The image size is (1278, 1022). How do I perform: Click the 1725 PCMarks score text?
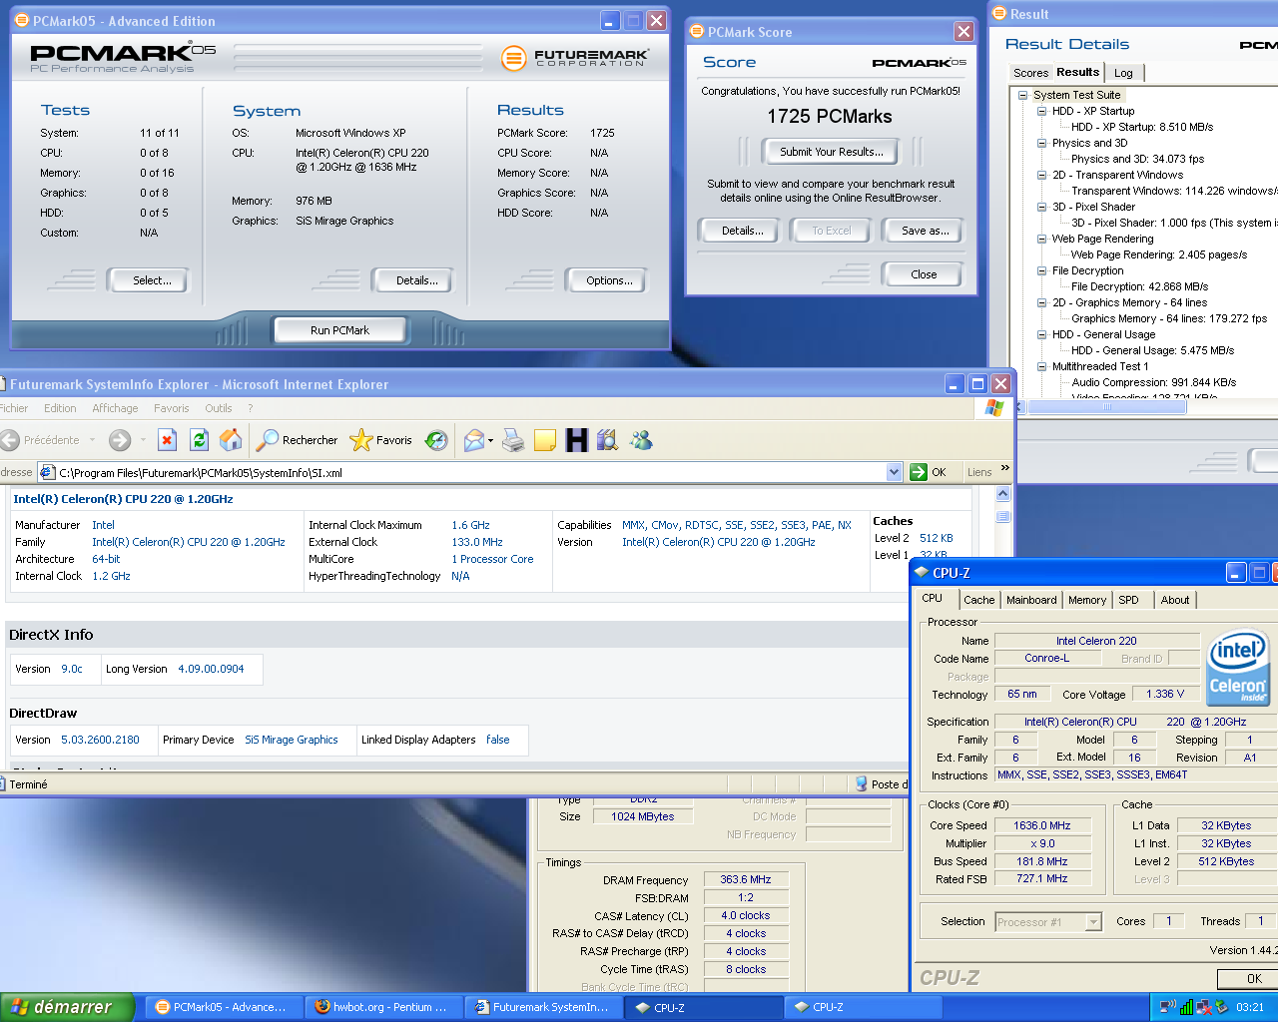[830, 117]
